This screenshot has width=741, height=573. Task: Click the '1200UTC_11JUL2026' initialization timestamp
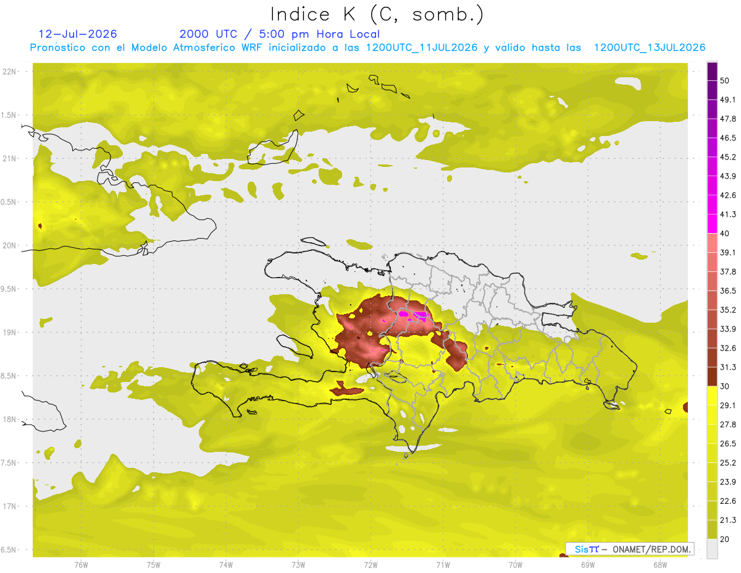point(422,48)
